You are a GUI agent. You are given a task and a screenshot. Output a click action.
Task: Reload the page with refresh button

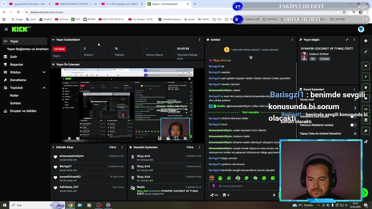[18, 12]
